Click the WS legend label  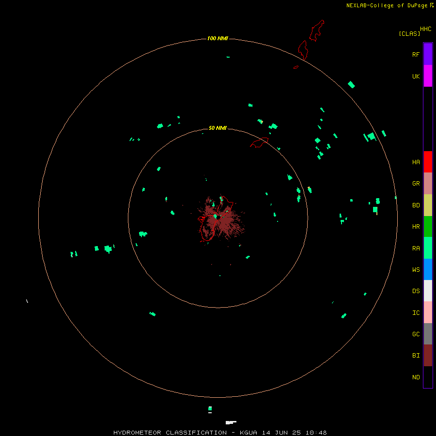click(x=416, y=269)
